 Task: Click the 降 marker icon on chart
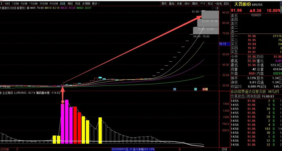pos(196,89)
